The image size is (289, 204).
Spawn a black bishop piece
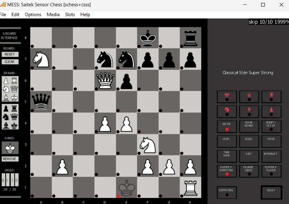point(6,125)
